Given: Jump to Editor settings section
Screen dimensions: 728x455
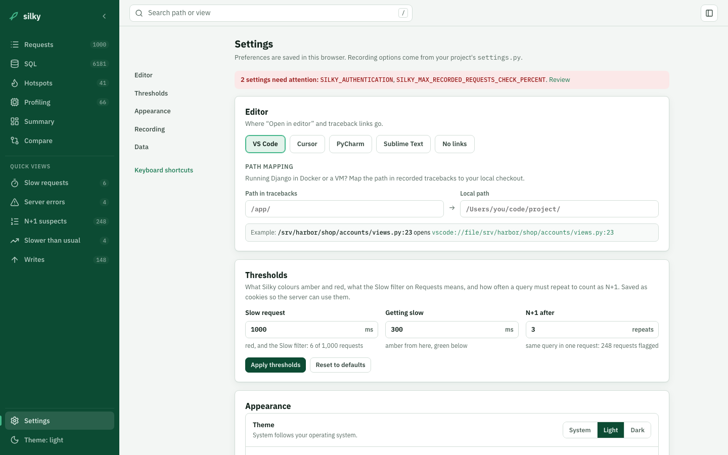Looking at the screenshot, I should (144, 75).
